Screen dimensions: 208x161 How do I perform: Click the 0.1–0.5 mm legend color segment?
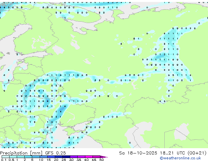tap(6, 157)
